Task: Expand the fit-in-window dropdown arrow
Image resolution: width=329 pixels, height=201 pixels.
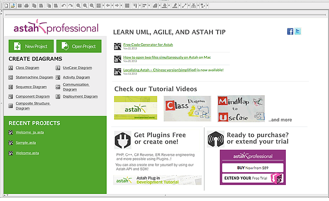Action: (103, 6)
